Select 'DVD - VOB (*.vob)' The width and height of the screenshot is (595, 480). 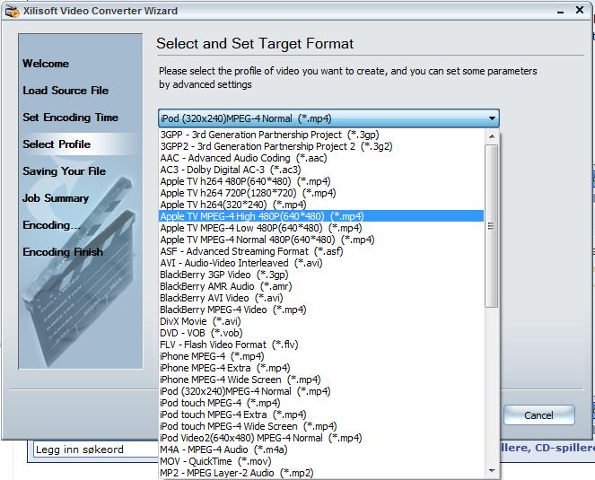click(x=321, y=333)
